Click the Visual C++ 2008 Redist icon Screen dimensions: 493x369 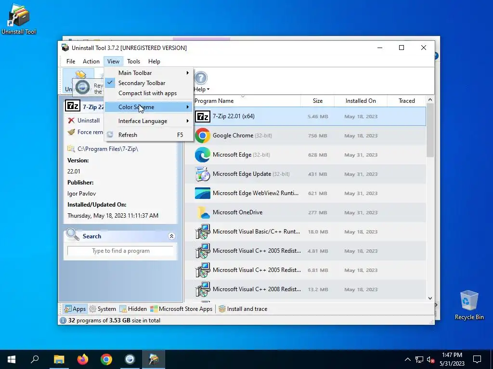203,289
